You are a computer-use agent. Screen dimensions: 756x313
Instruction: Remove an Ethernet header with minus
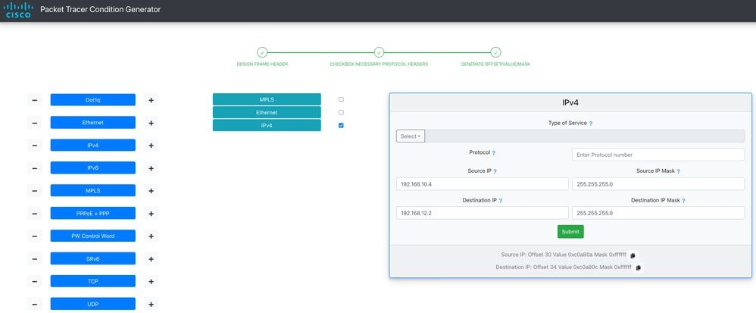(35, 123)
